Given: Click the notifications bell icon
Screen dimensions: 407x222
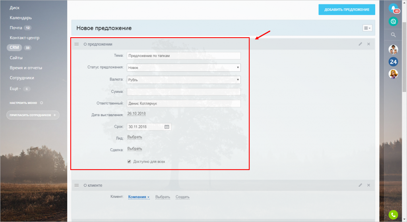Looking at the screenshot, I should coord(393,8).
